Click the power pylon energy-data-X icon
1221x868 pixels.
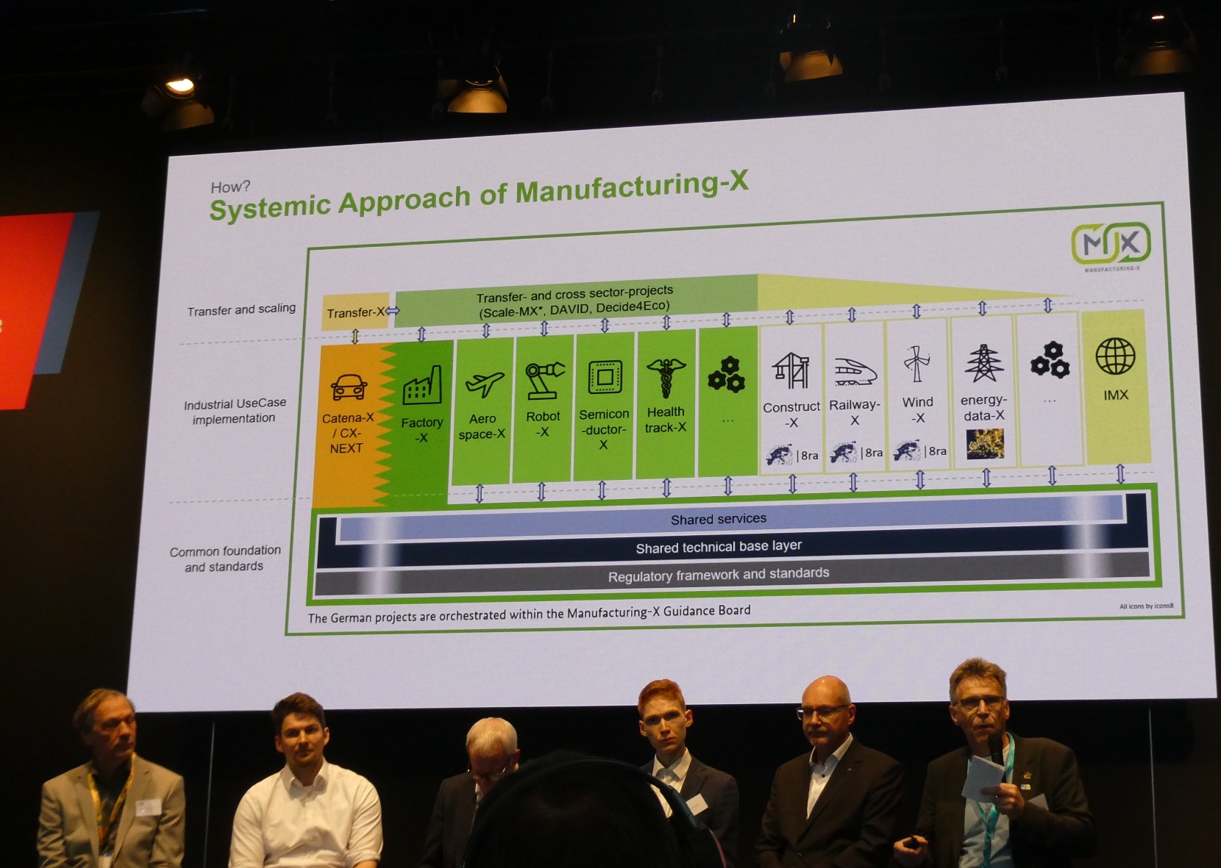[984, 363]
